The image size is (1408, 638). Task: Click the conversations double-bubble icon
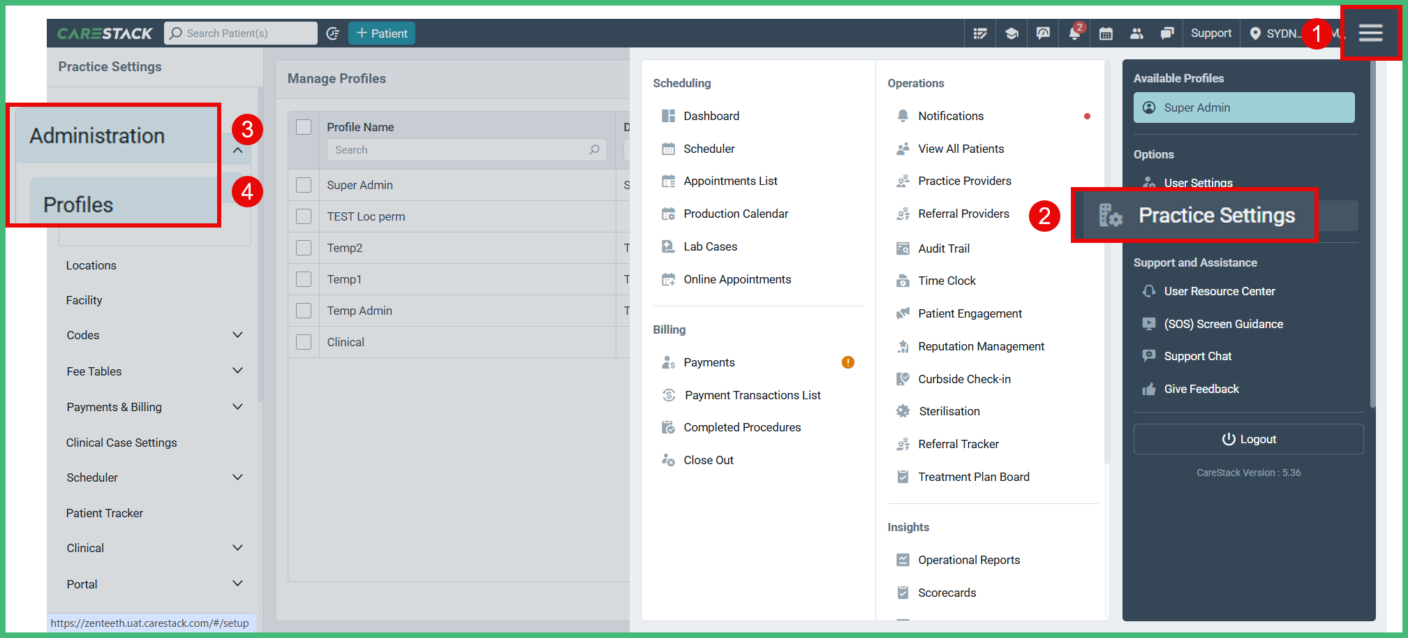click(x=1166, y=34)
